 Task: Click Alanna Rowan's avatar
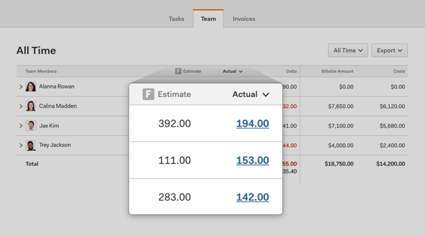[31, 86]
